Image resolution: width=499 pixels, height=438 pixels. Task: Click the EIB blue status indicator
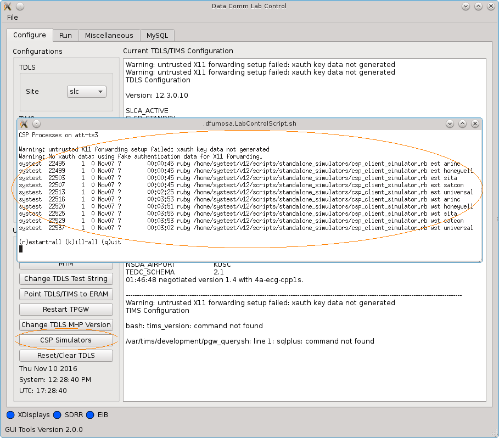point(90,415)
